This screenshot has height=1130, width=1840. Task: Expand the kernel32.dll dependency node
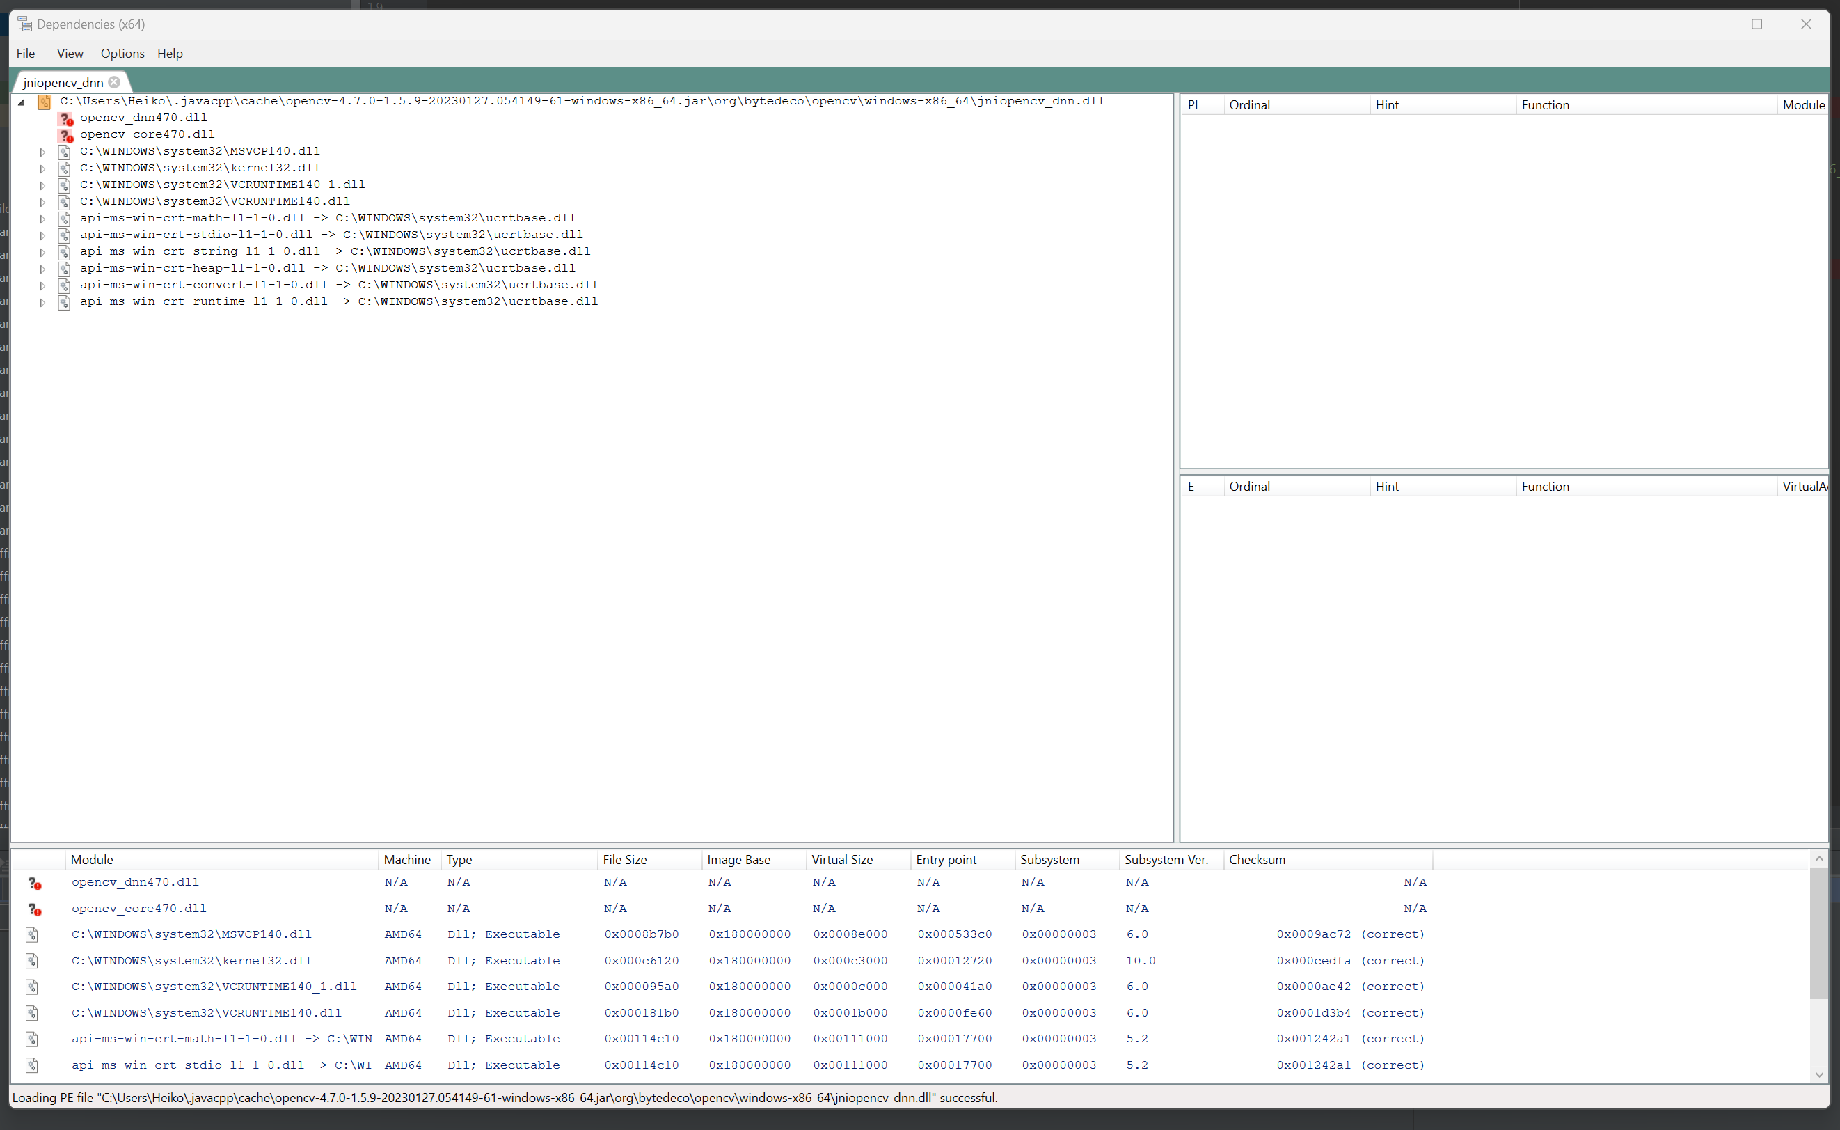42,168
